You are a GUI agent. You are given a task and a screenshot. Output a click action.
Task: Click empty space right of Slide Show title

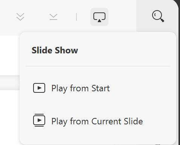(124, 50)
